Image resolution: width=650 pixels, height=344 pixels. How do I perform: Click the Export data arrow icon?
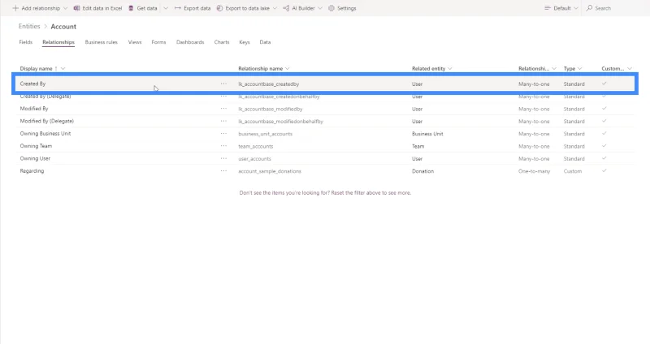coord(177,8)
